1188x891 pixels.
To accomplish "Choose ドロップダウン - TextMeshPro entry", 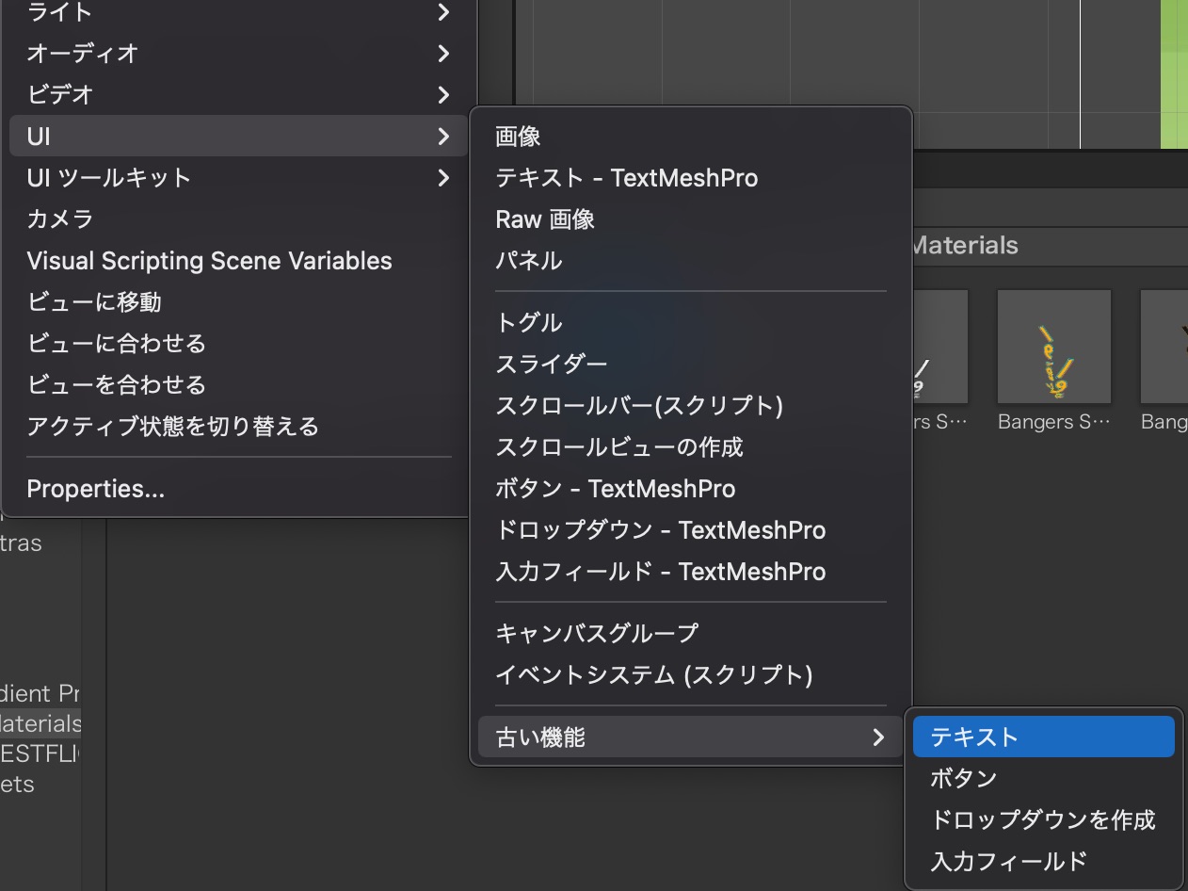I will (660, 530).
